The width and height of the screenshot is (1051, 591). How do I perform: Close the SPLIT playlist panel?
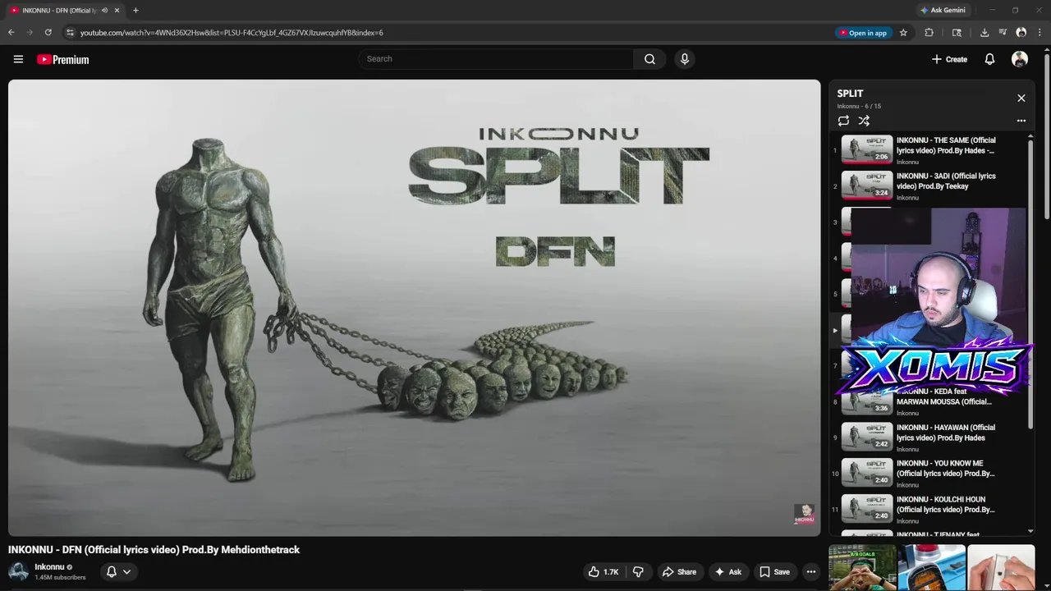coord(1021,98)
